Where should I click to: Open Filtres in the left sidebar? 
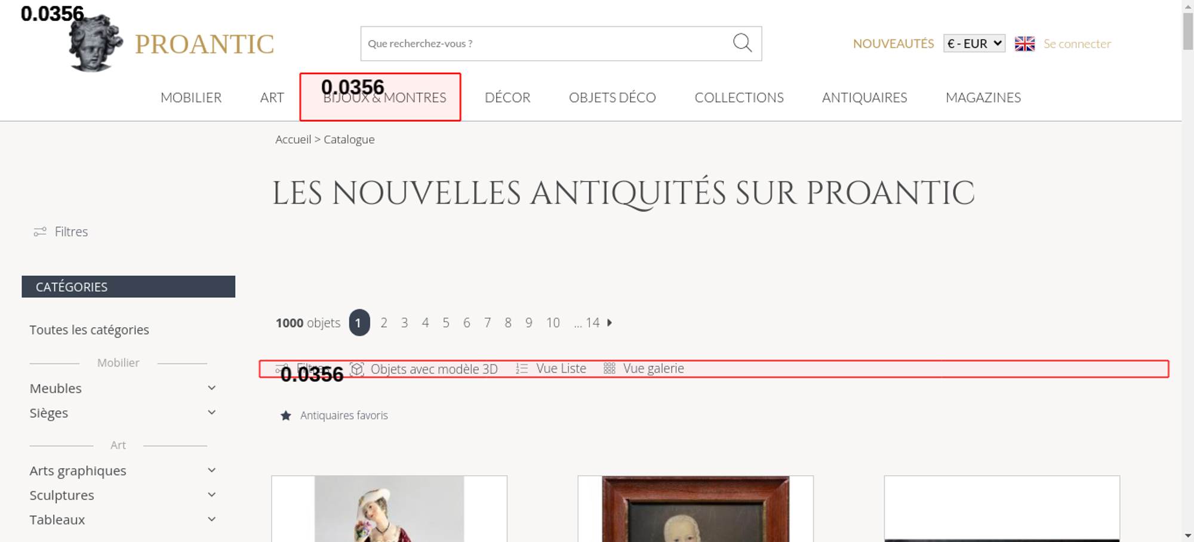(61, 232)
